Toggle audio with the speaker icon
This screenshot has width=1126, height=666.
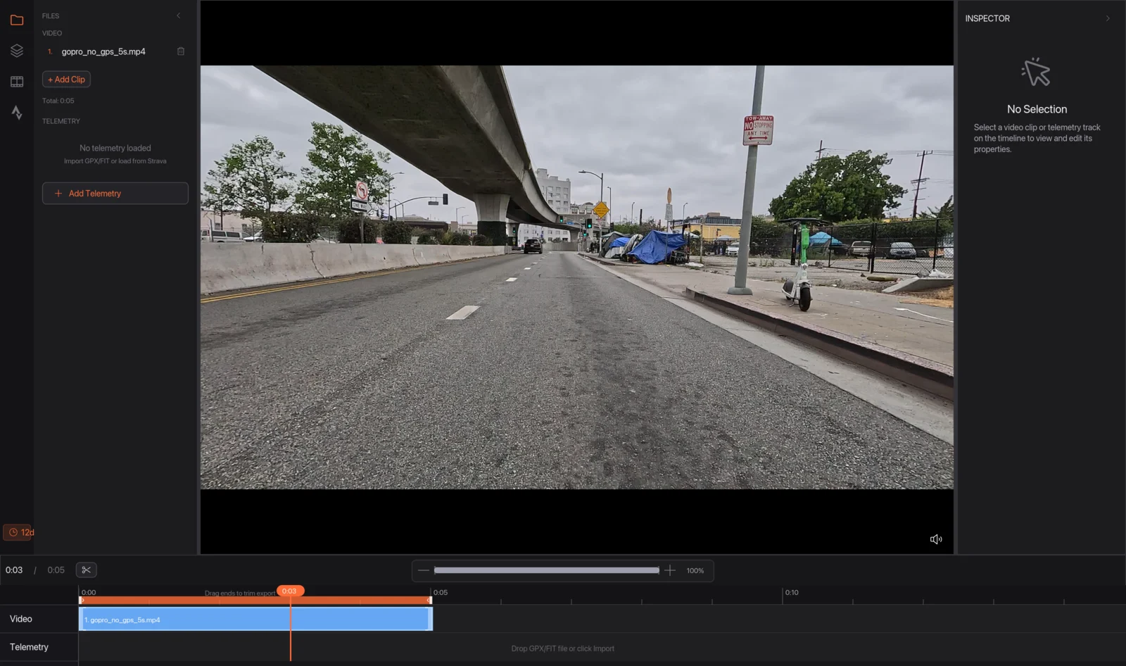(x=936, y=539)
